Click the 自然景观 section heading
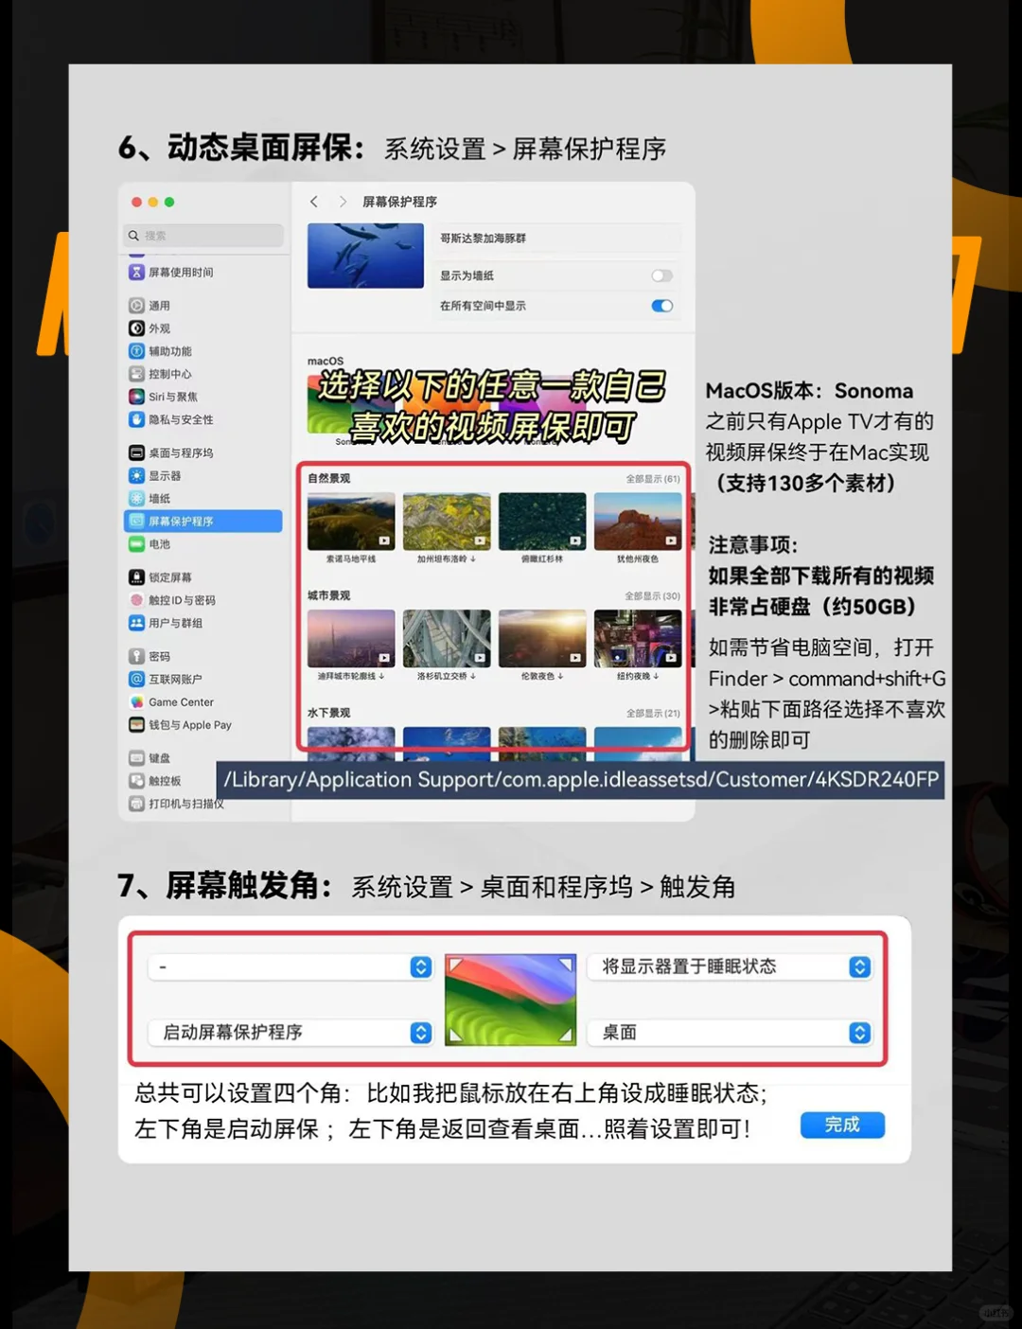 tap(328, 478)
